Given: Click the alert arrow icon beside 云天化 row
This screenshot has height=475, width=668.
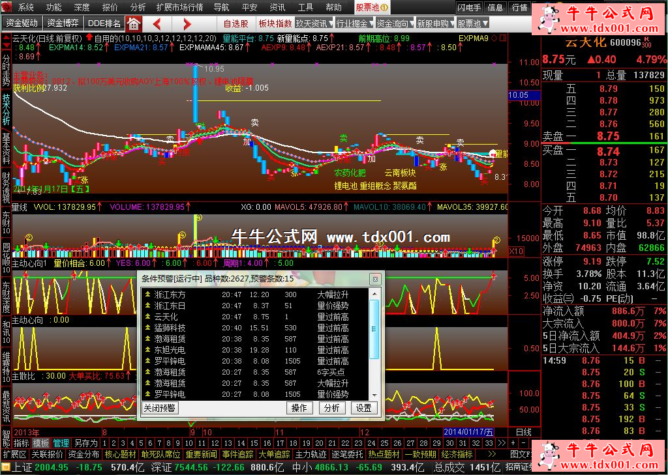Looking at the screenshot, I should [147, 317].
